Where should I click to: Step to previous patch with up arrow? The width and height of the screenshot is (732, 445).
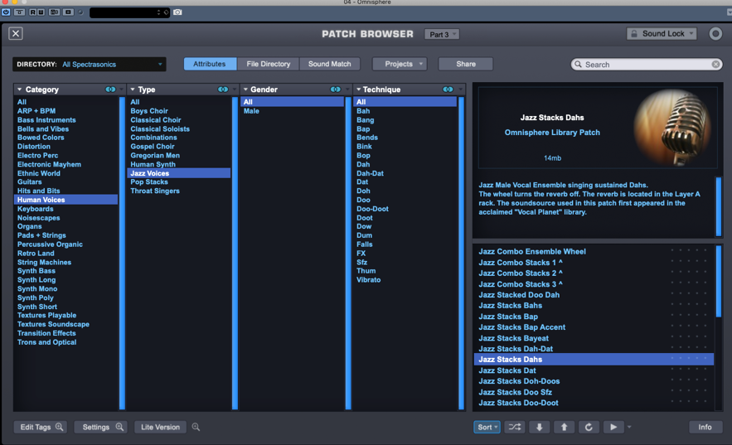click(x=564, y=427)
